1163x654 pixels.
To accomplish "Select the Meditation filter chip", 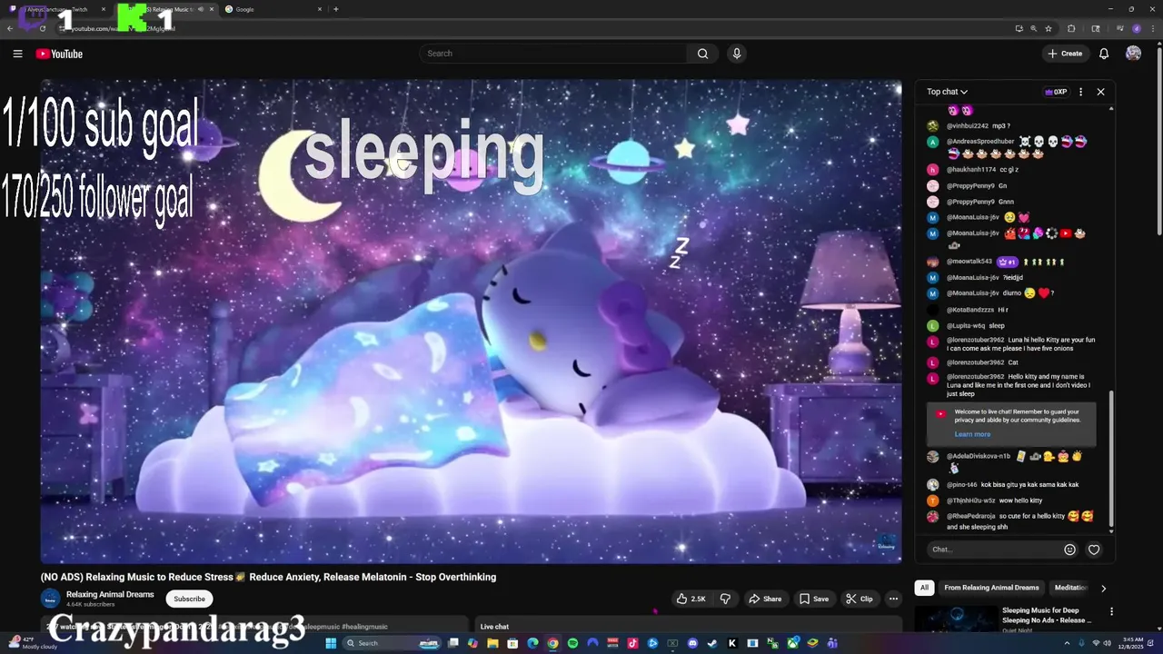I will [x=1070, y=588].
